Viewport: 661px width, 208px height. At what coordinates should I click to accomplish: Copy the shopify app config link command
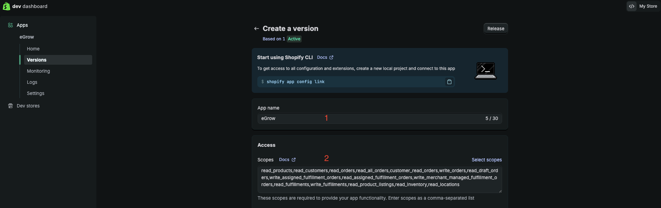click(449, 82)
